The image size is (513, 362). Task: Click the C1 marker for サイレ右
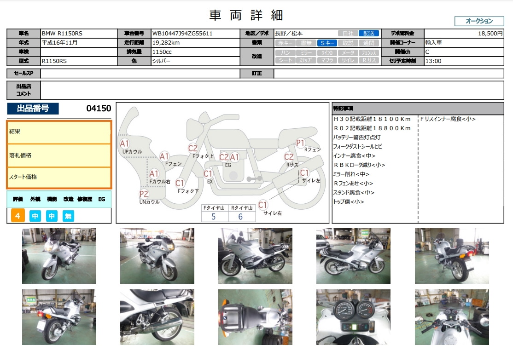262,205
